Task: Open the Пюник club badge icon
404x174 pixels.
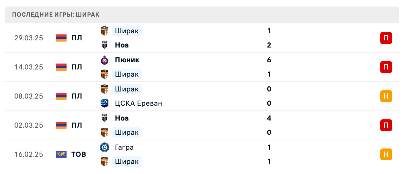Action: click(105, 60)
